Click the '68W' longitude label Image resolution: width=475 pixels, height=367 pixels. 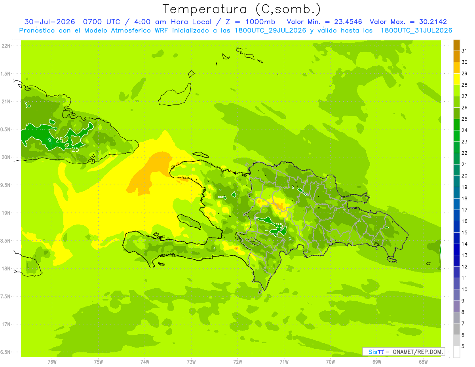tap(423, 361)
